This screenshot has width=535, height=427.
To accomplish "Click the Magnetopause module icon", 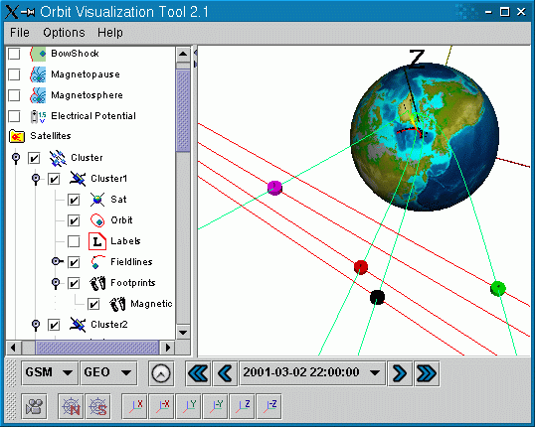I will pos(38,74).
